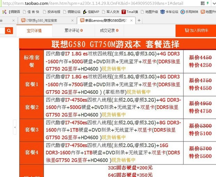Open the 铜陵论坛 bookmark

tap(72, 12)
